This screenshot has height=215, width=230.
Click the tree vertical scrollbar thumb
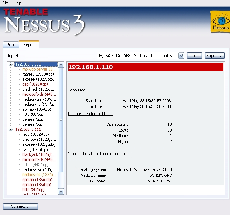[x=61, y=120]
